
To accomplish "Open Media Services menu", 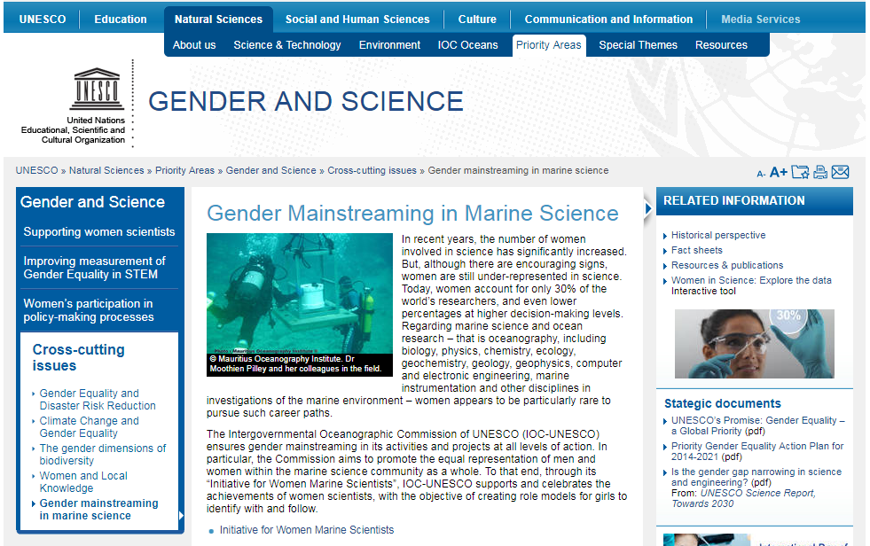I will point(761,19).
